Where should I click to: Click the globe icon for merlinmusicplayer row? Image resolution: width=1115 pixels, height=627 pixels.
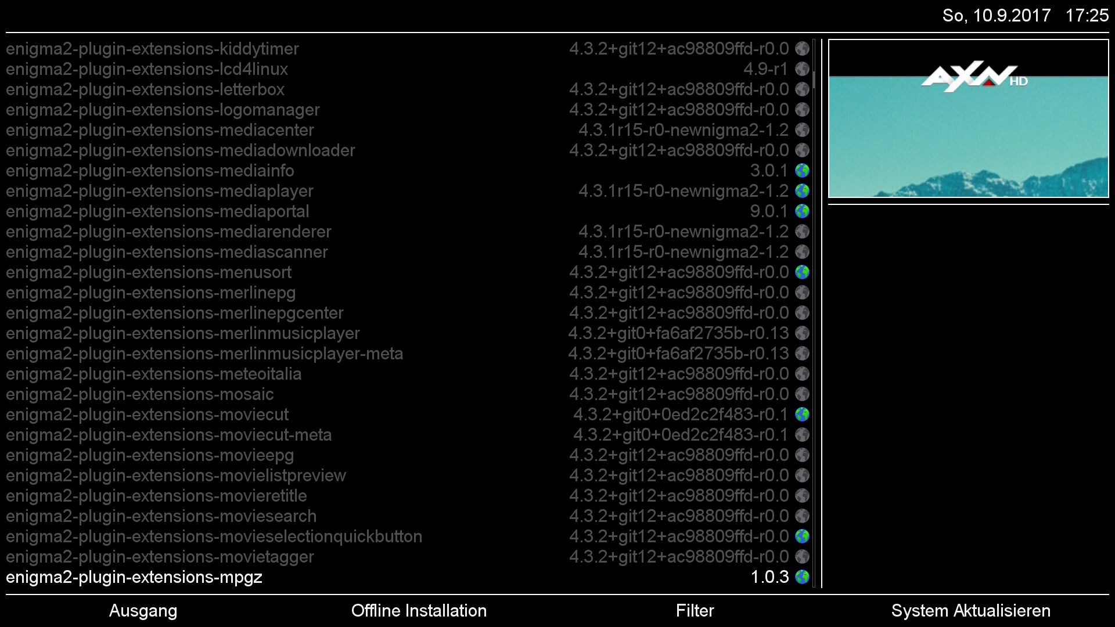[802, 333]
